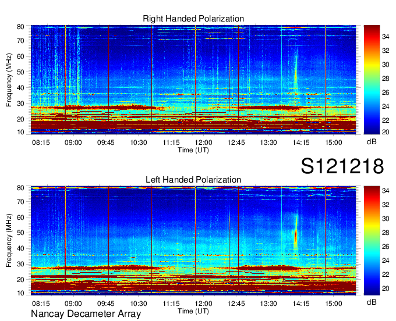Click the 20 dB label on Right Handed colorbar
The image size is (396, 321).
pos(386,132)
